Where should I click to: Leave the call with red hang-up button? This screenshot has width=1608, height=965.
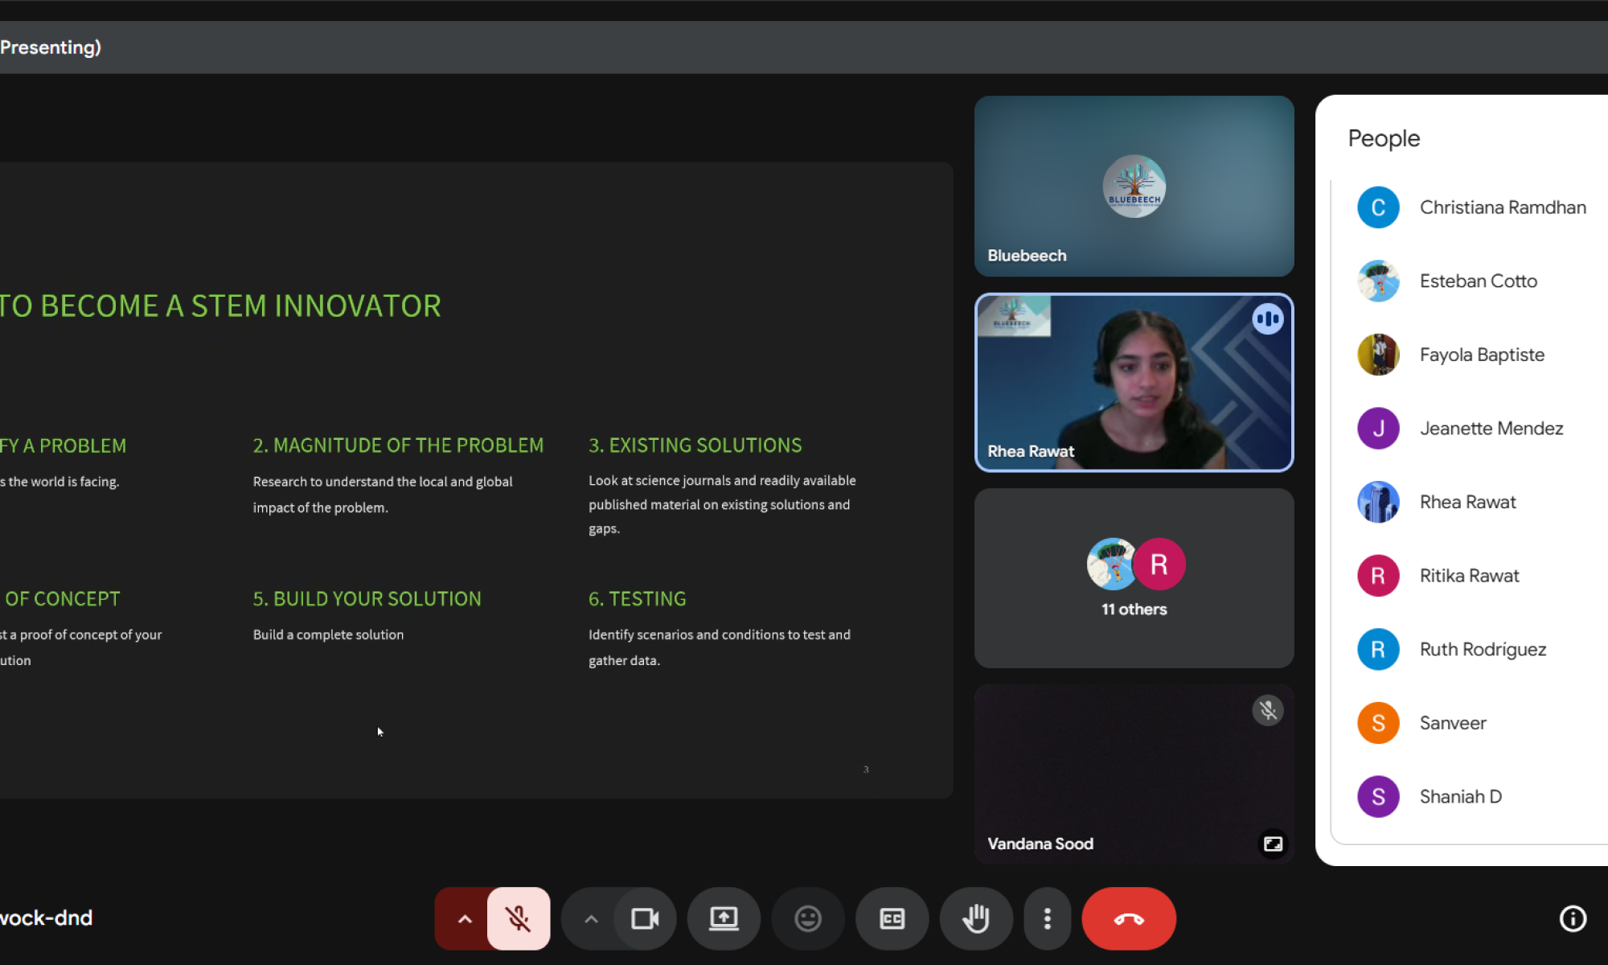point(1129,918)
